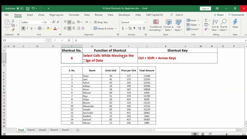Click Decrease Indent icon
The width and height of the screenshot is (247, 139).
pos(79,28)
